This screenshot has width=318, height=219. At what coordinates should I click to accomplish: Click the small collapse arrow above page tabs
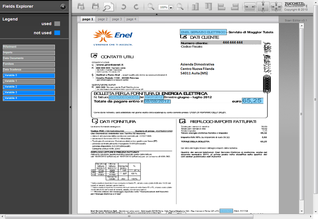tap(156, 14)
